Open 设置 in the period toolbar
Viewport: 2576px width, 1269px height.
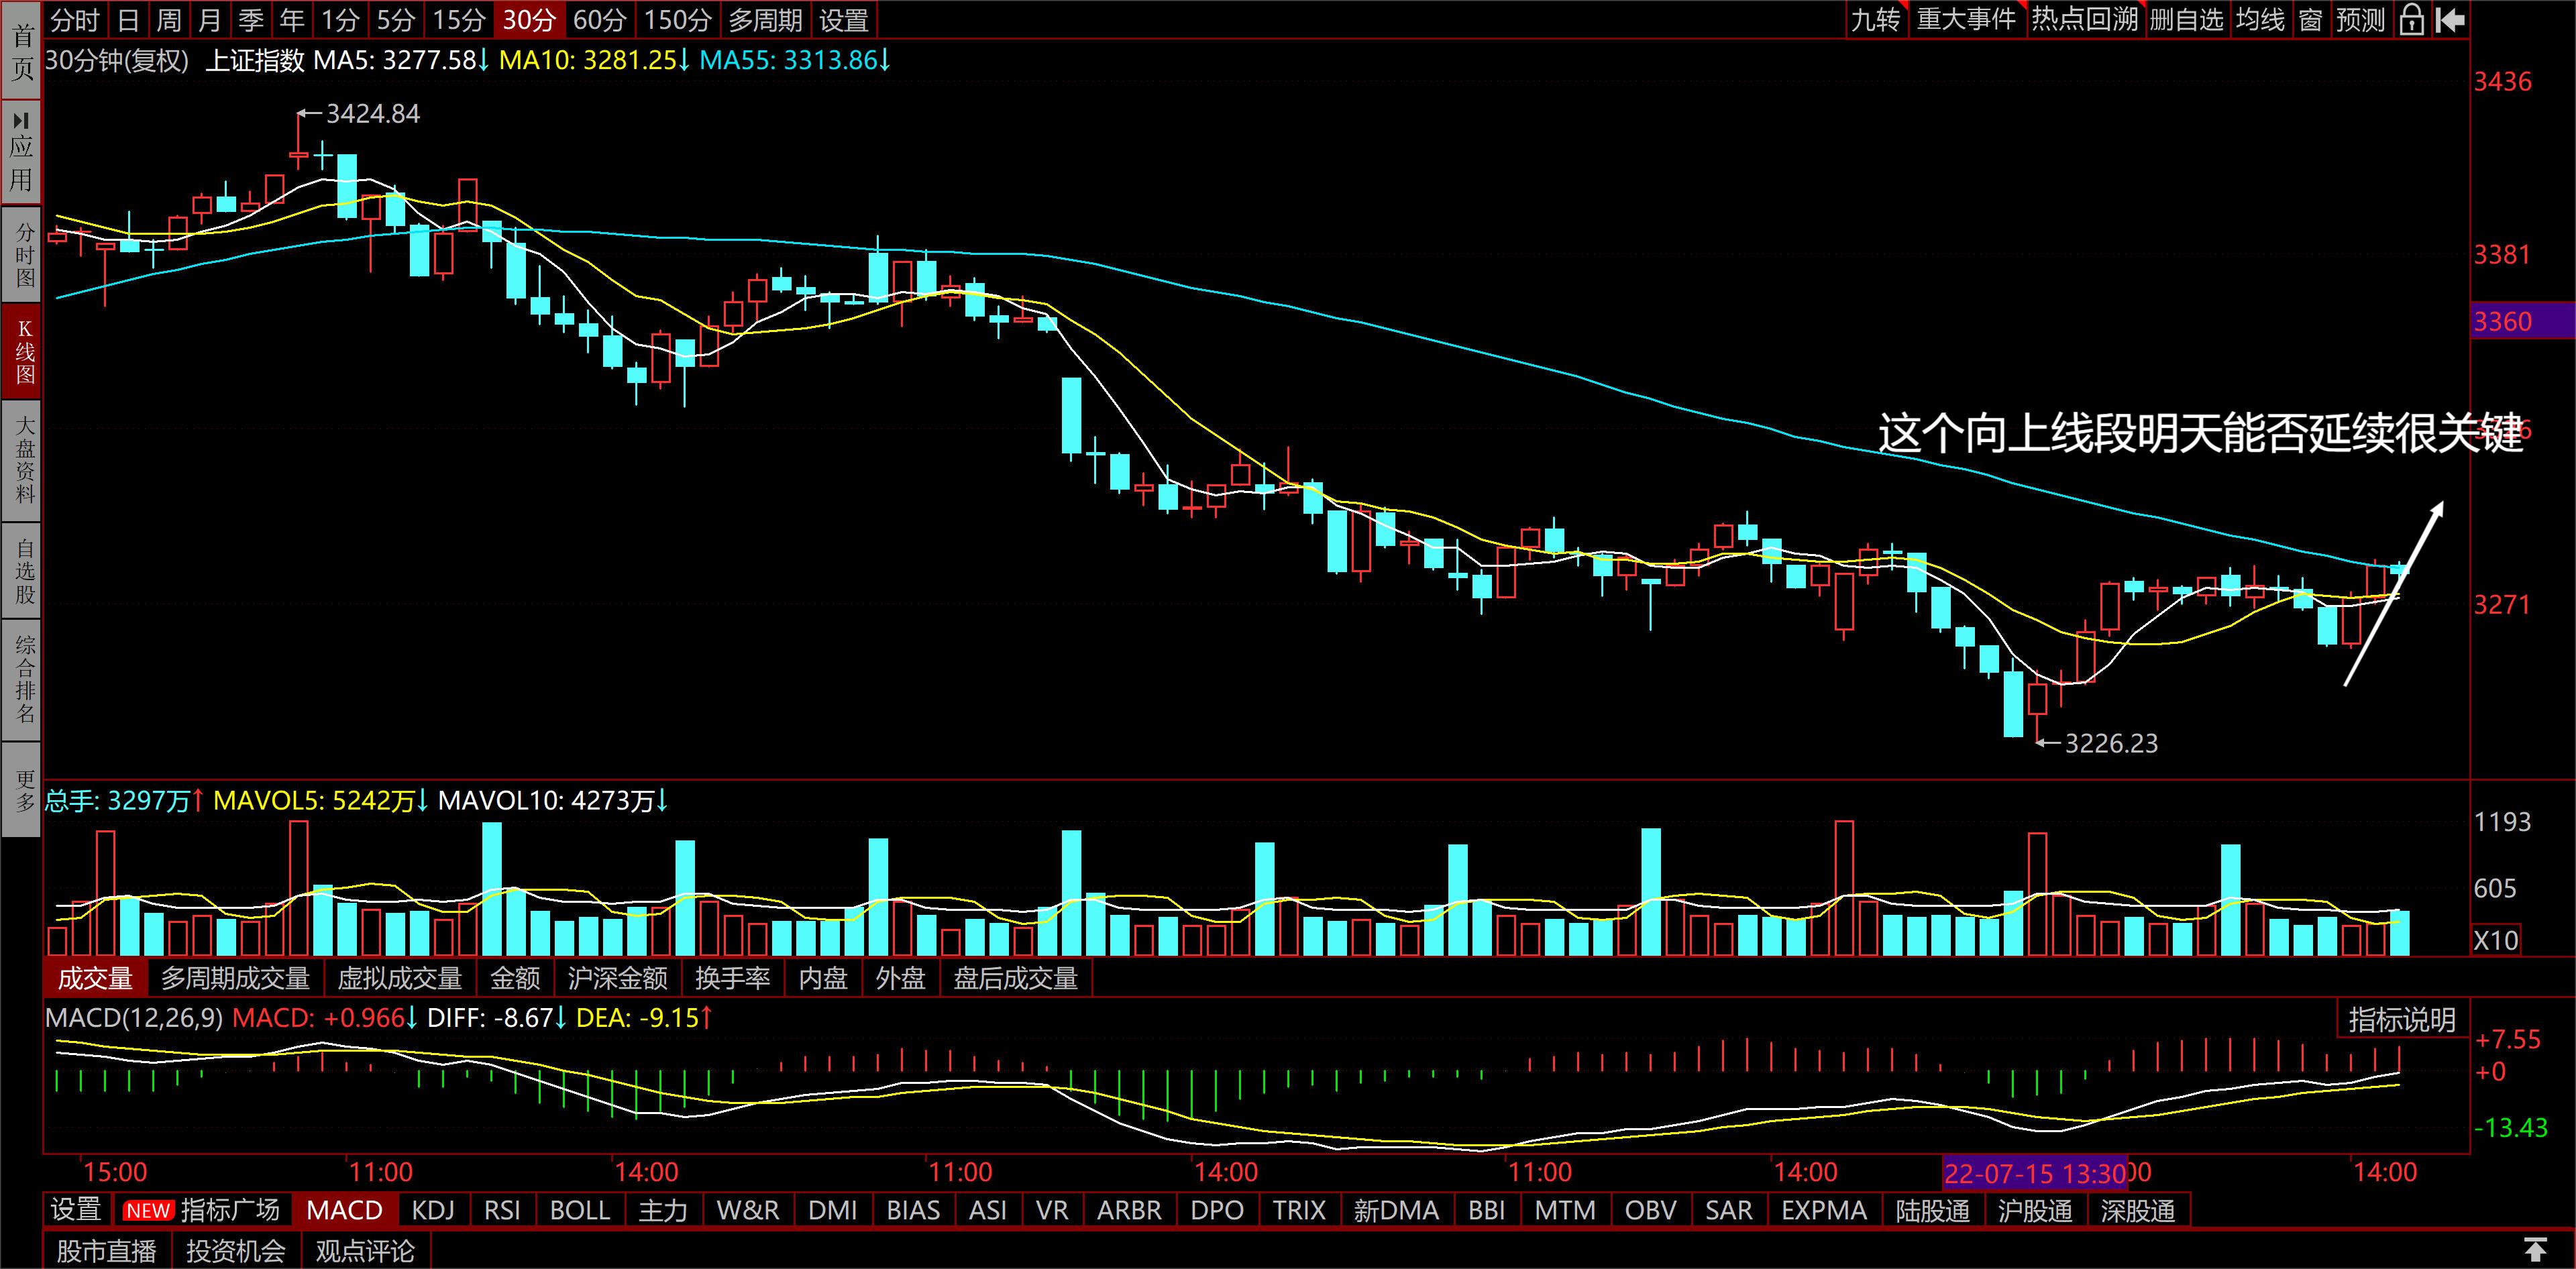click(843, 19)
